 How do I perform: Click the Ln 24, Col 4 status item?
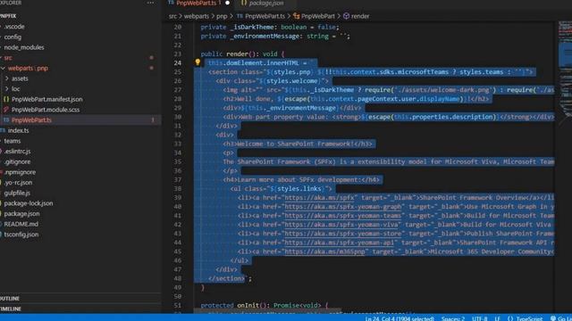(x=400, y=318)
